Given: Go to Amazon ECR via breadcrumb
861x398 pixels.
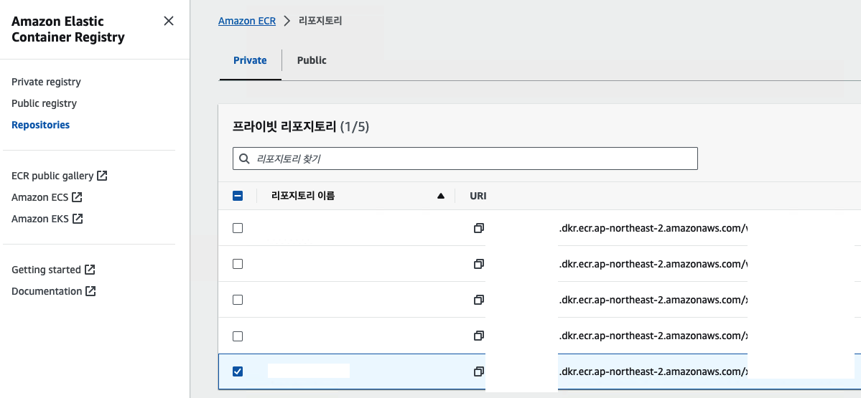Looking at the screenshot, I should pyautogui.click(x=247, y=22).
